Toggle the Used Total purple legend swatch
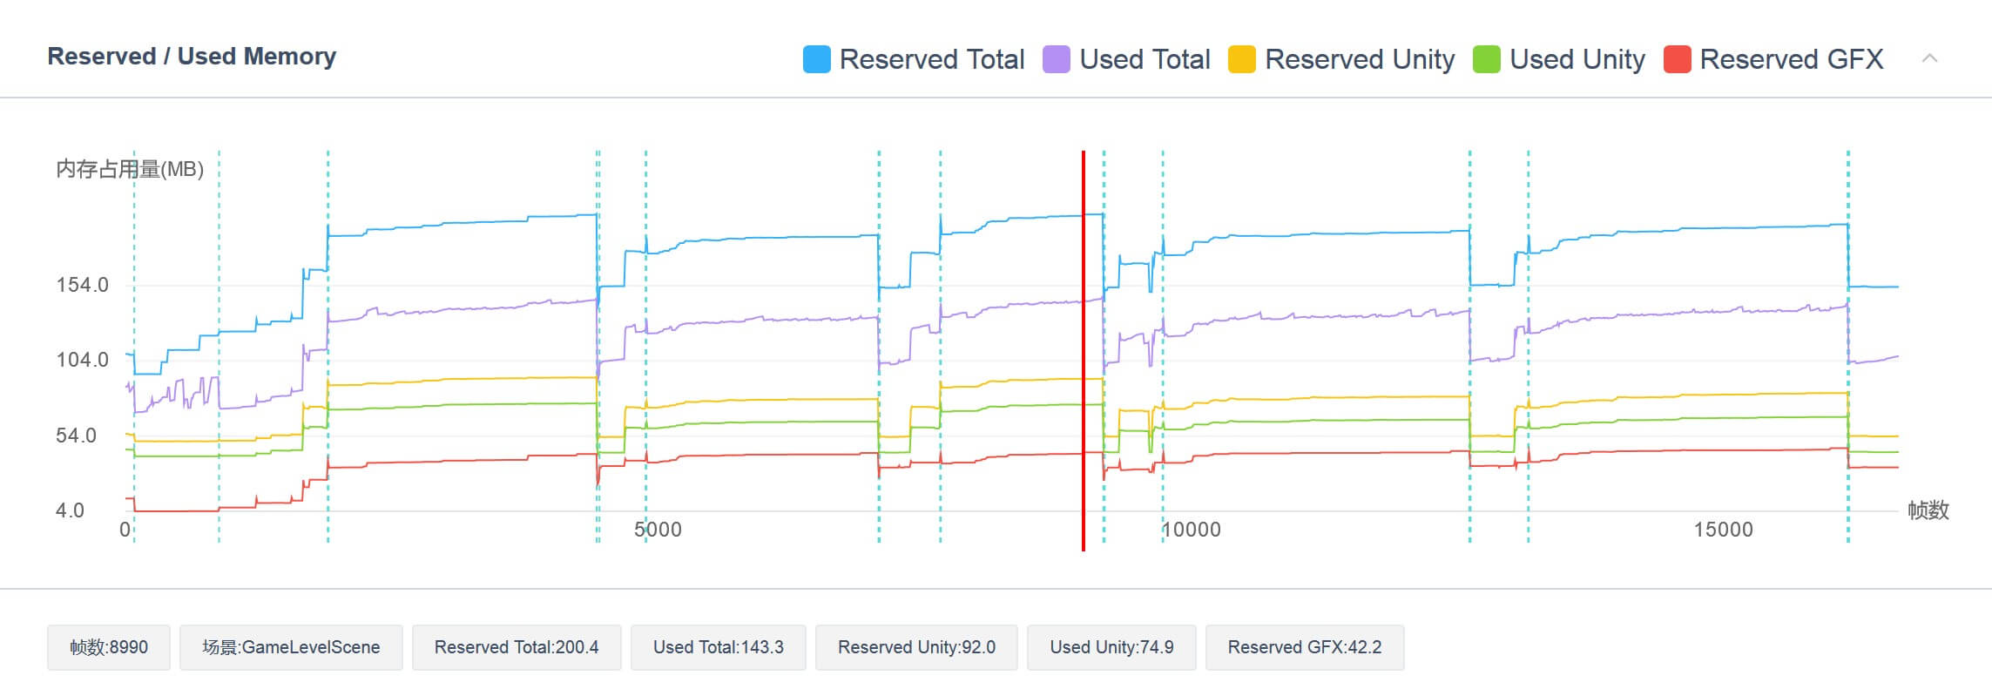This screenshot has height=689, width=1992. (x=1056, y=59)
